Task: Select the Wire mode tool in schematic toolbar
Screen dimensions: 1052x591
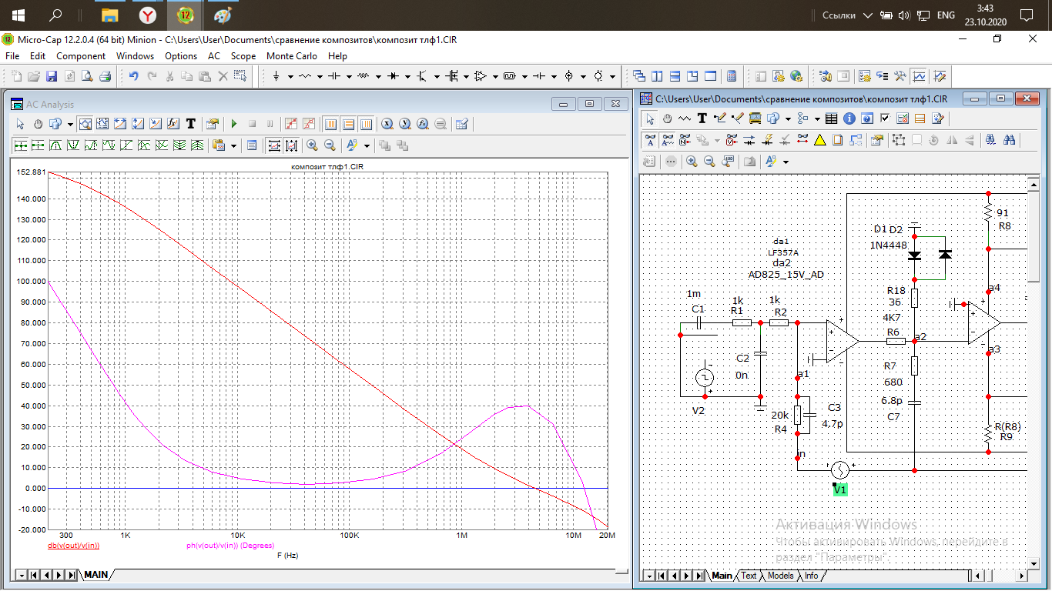Action: click(x=719, y=119)
